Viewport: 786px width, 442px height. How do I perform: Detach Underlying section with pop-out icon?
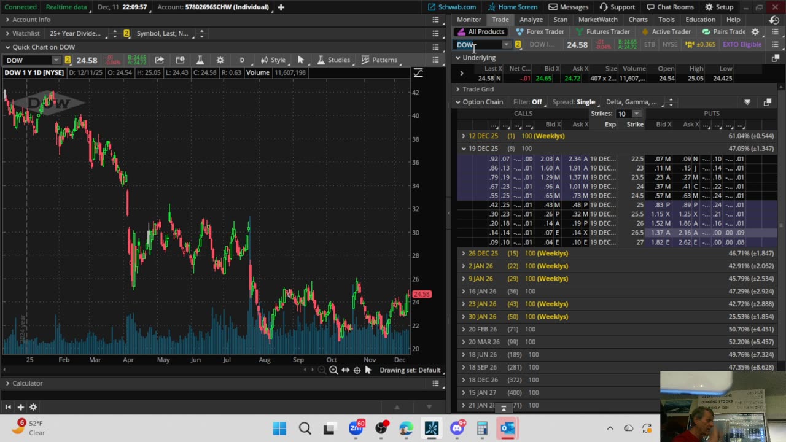pyautogui.click(x=775, y=58)
